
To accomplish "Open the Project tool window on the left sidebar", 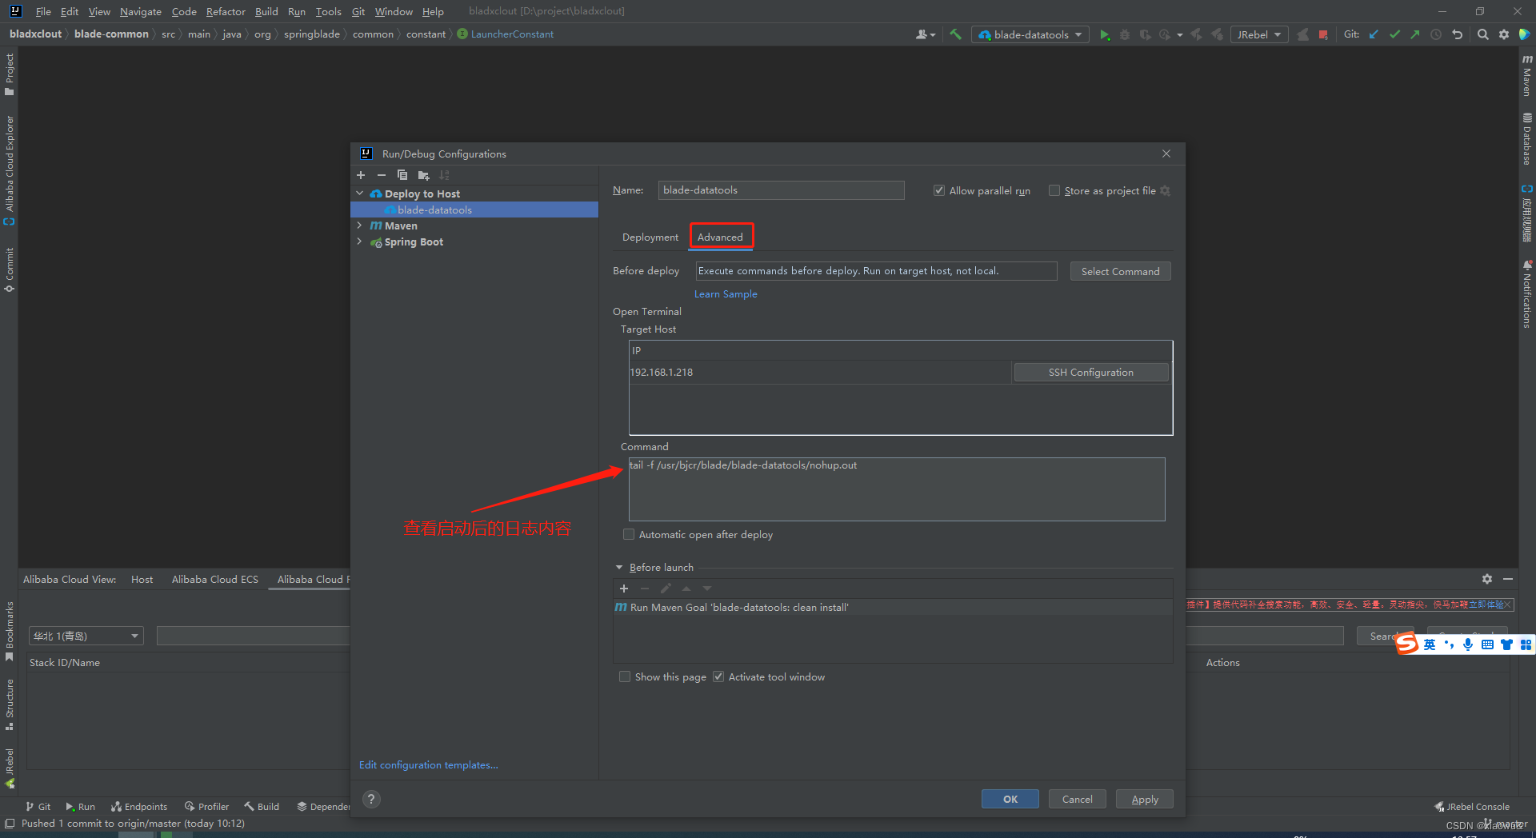I will click(10, 74).
